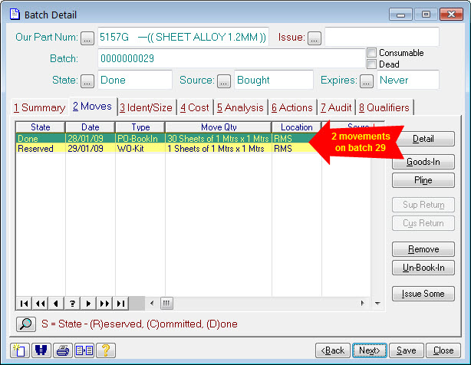
Task: Click the yellow question mark help icon
Action: pos(106,350)
